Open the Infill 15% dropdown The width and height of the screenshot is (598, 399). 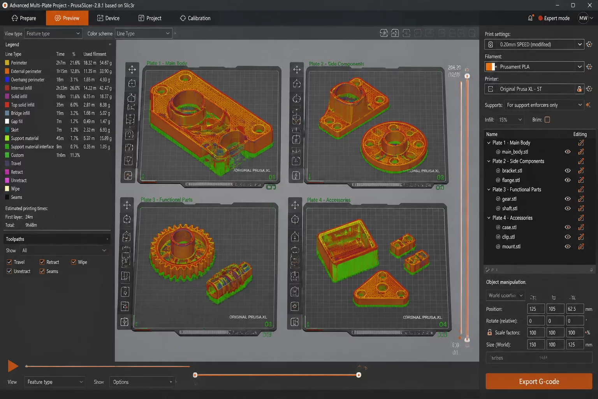pos(510,120)
